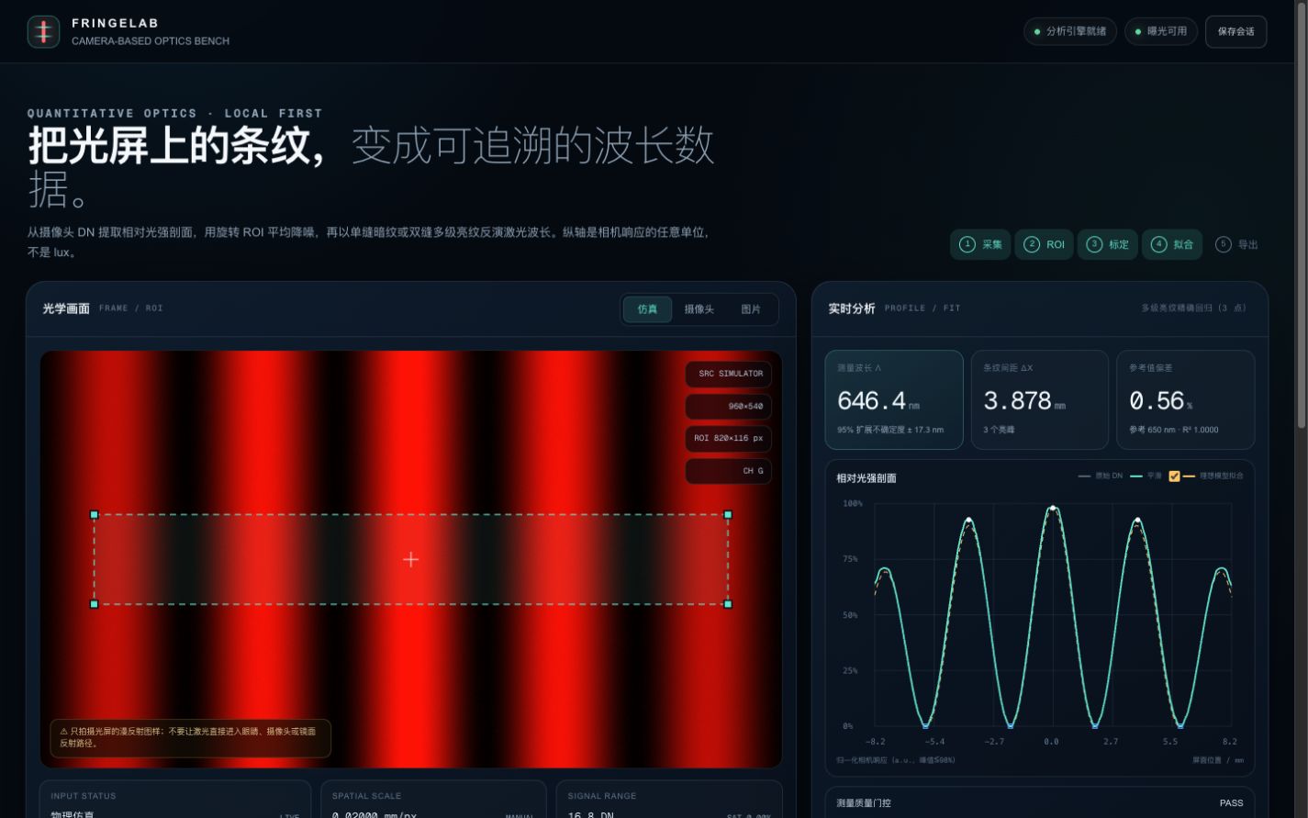Viewport: 1308px width, 818px height.
Task: Go to step 4 拟合
Action: (x=1171, y=244)
